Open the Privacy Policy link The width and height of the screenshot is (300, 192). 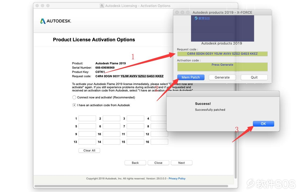coord(177,179)
